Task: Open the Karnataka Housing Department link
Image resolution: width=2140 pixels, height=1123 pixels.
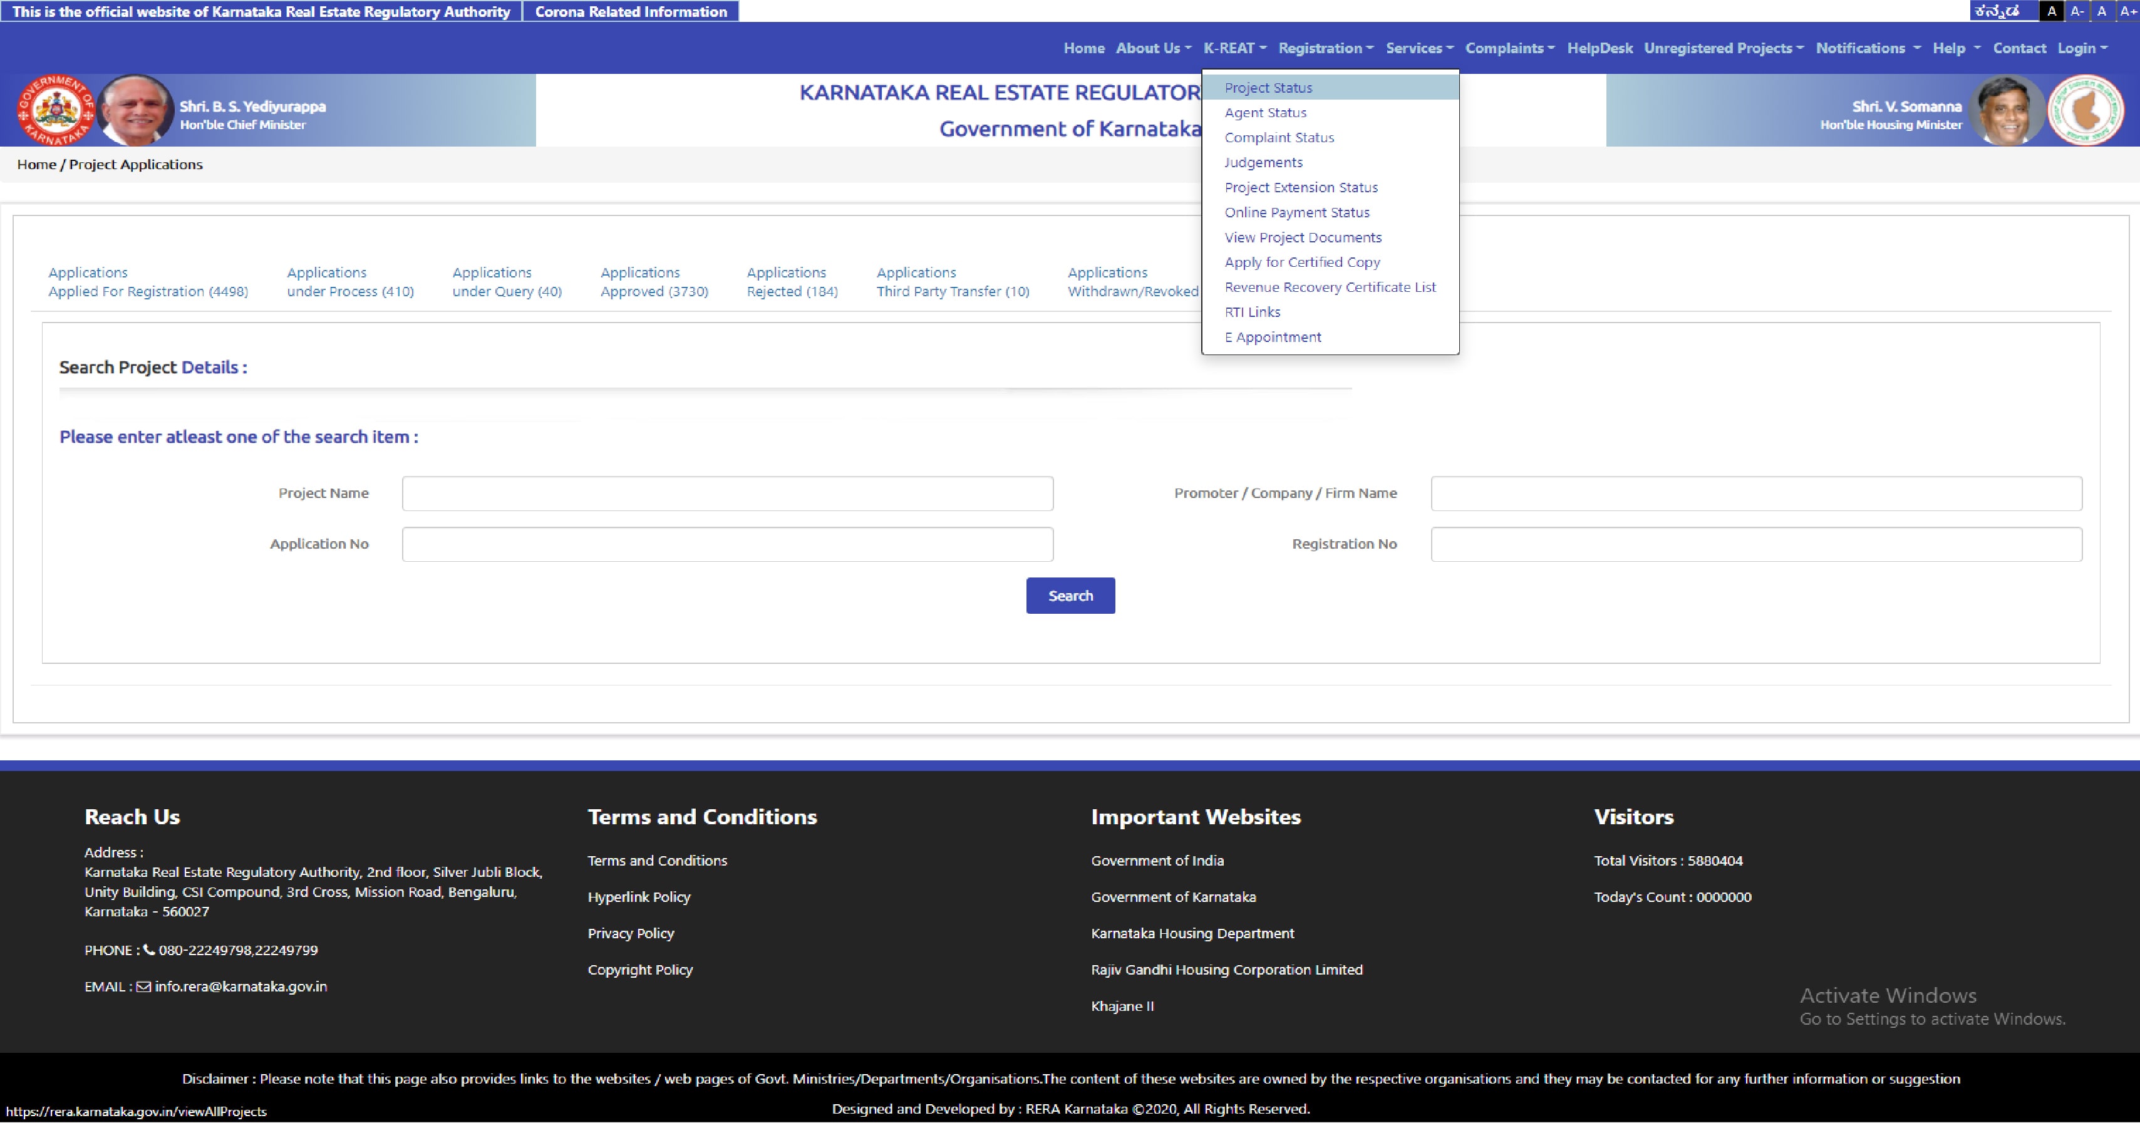Action: [x=1192, y=934]
